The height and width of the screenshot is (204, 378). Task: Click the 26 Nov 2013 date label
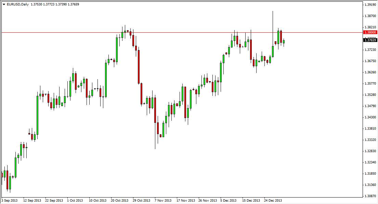(x=207, y=200)
